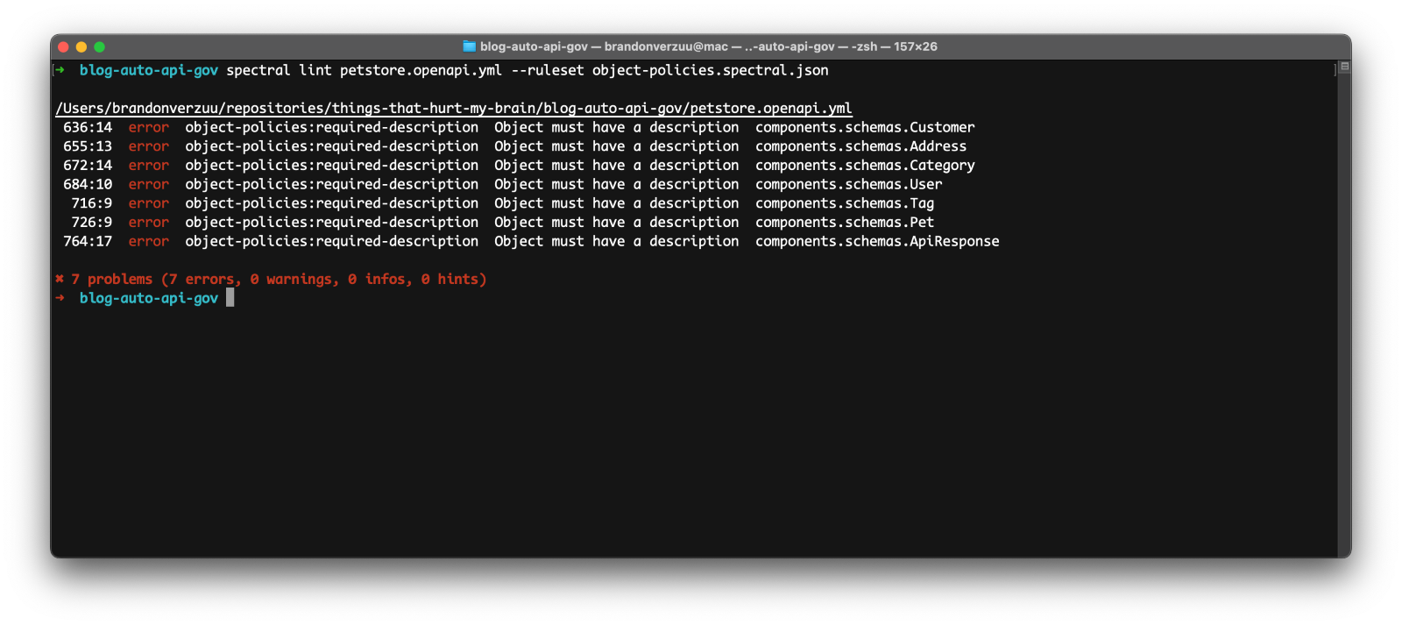
Task: Click line number 716:9
Action: (92, 203)
